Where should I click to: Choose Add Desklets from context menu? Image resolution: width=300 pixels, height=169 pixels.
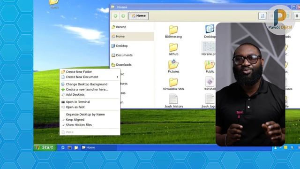[90, 95]
